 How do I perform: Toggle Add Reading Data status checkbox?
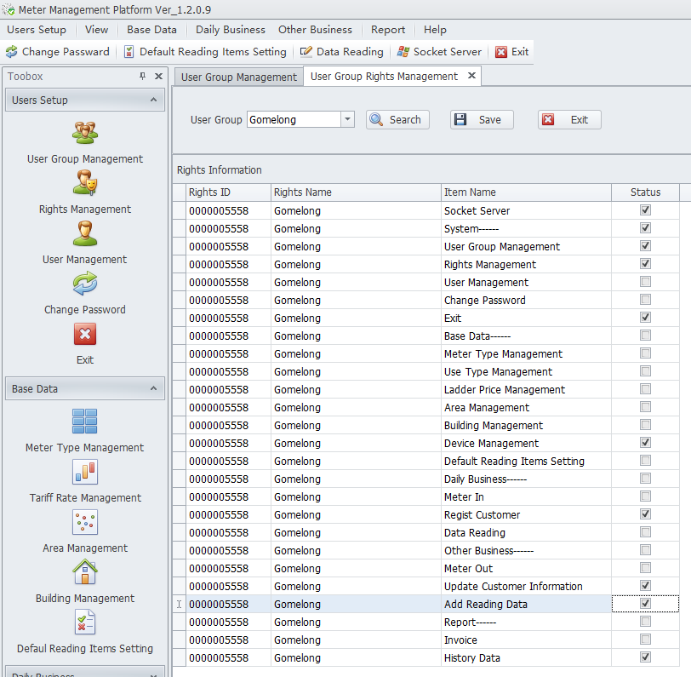click(645, 604)
